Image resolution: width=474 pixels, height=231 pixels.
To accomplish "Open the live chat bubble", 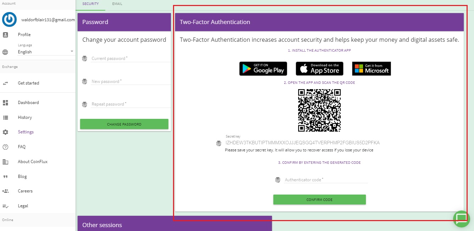I will (x=462, y=219).
